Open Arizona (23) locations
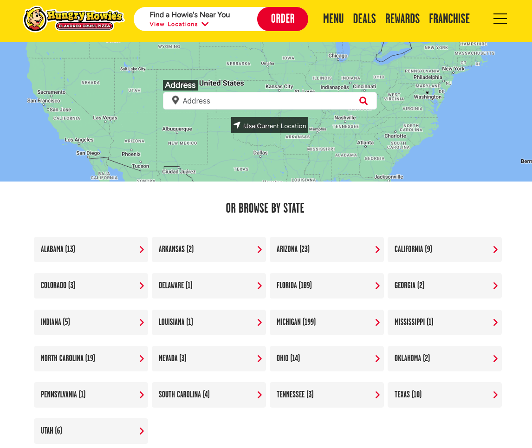 (327, 249)
